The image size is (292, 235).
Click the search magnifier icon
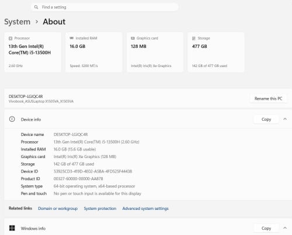pyautogui.click(x=36, y=7)
